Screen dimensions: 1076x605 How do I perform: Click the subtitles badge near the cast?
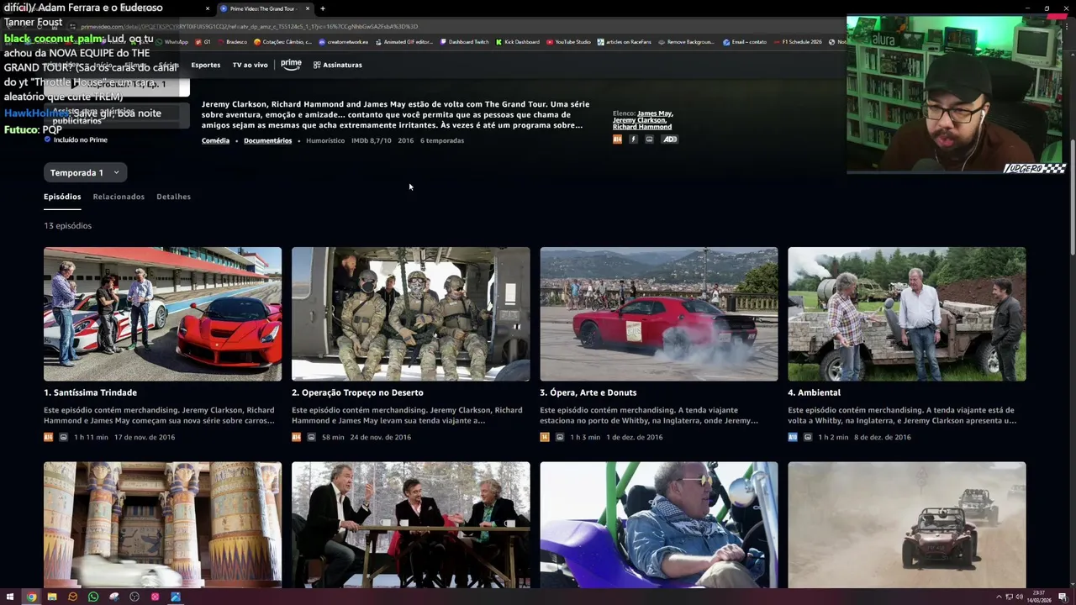coord(649,139)
